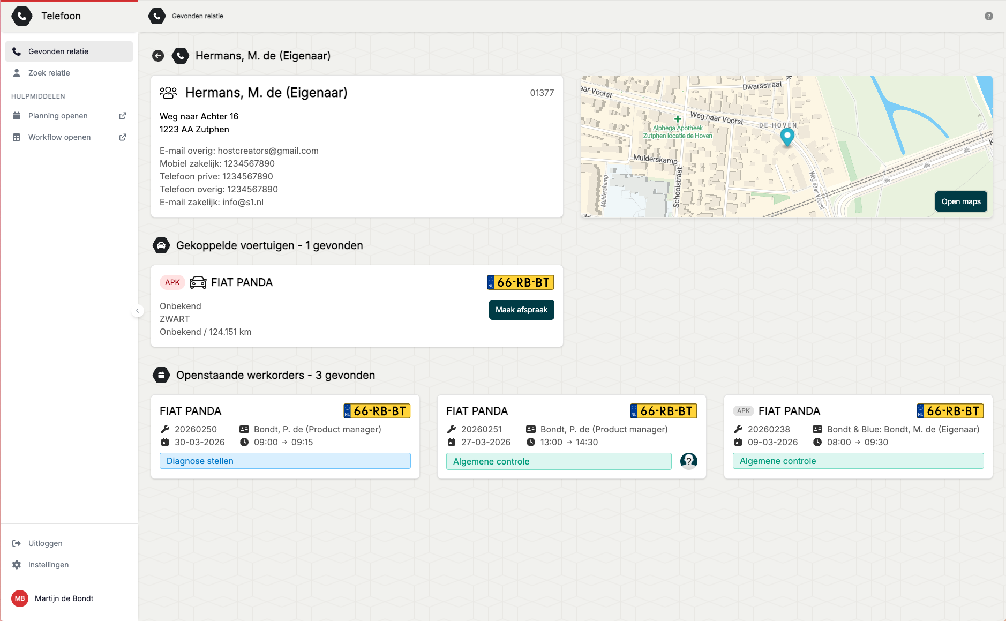Collapse the sidebar with the chevron handle

(138, 311)
